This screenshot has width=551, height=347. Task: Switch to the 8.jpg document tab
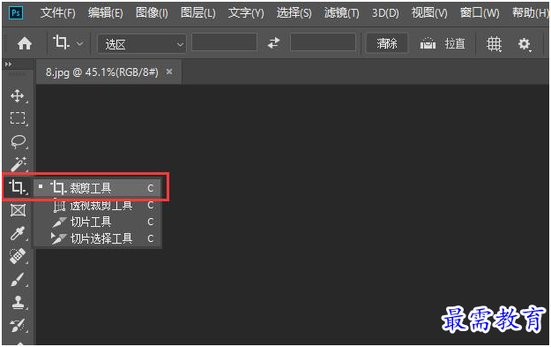click(x=102, y=72)
